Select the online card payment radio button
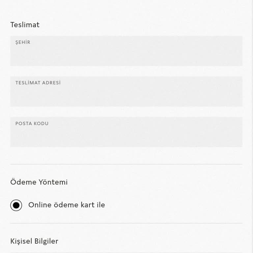The image size is (253, 253). pyautogui.click(x=16, y=205)
